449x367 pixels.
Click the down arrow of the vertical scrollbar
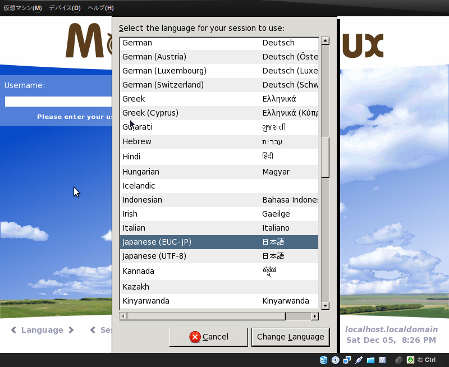326,305
